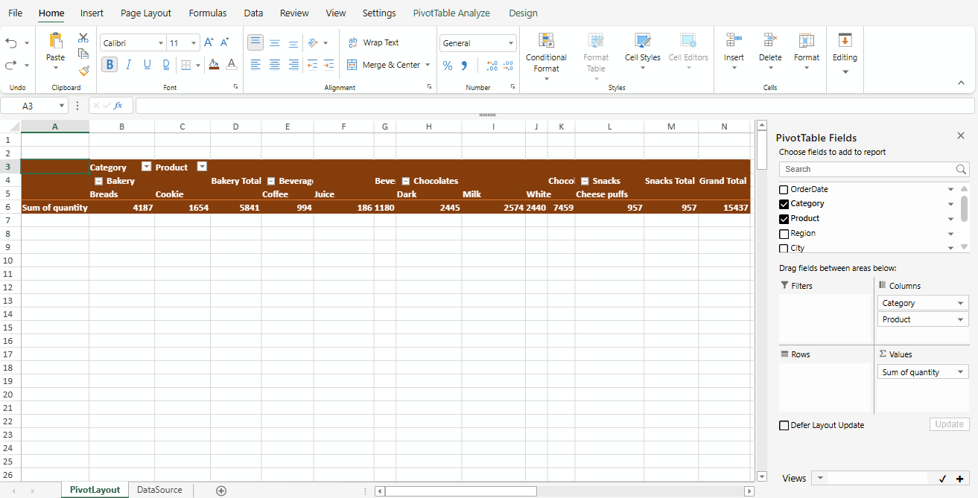Collapse the ribbon with the chevron
This screenshot has width=978, height=498.
961,83
